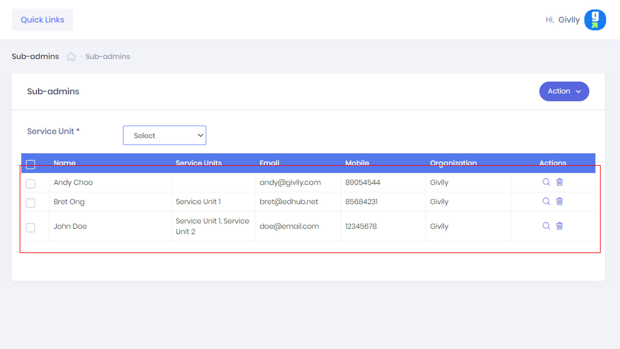Viewport: 620px width, 349px height.
Task: Check the John Doe row checkbox
Action: click(x=30, y=227)
